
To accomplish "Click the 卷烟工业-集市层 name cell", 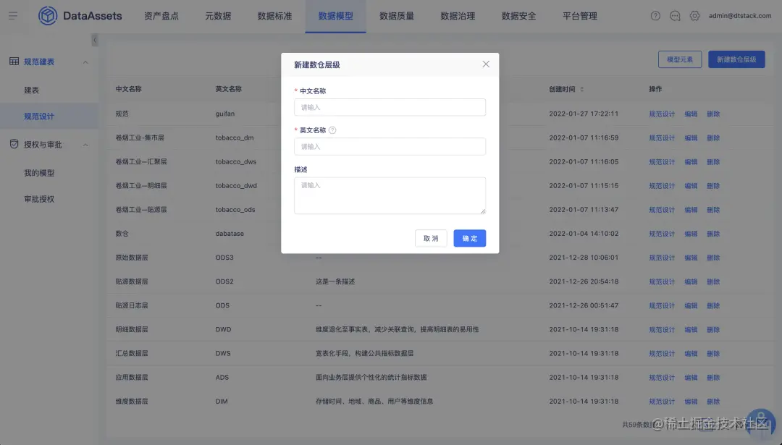I will click(140, 137).
